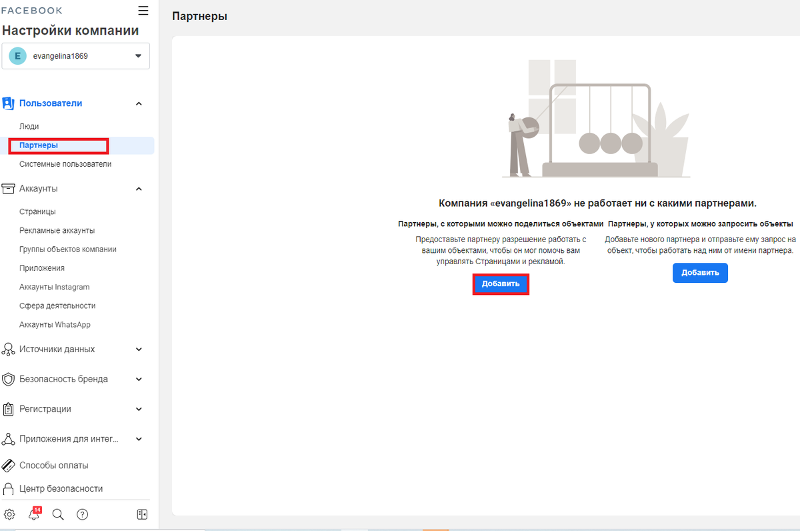Open settings via the gear icon
The width and height of the screenshot is (800, 531).
9,514
